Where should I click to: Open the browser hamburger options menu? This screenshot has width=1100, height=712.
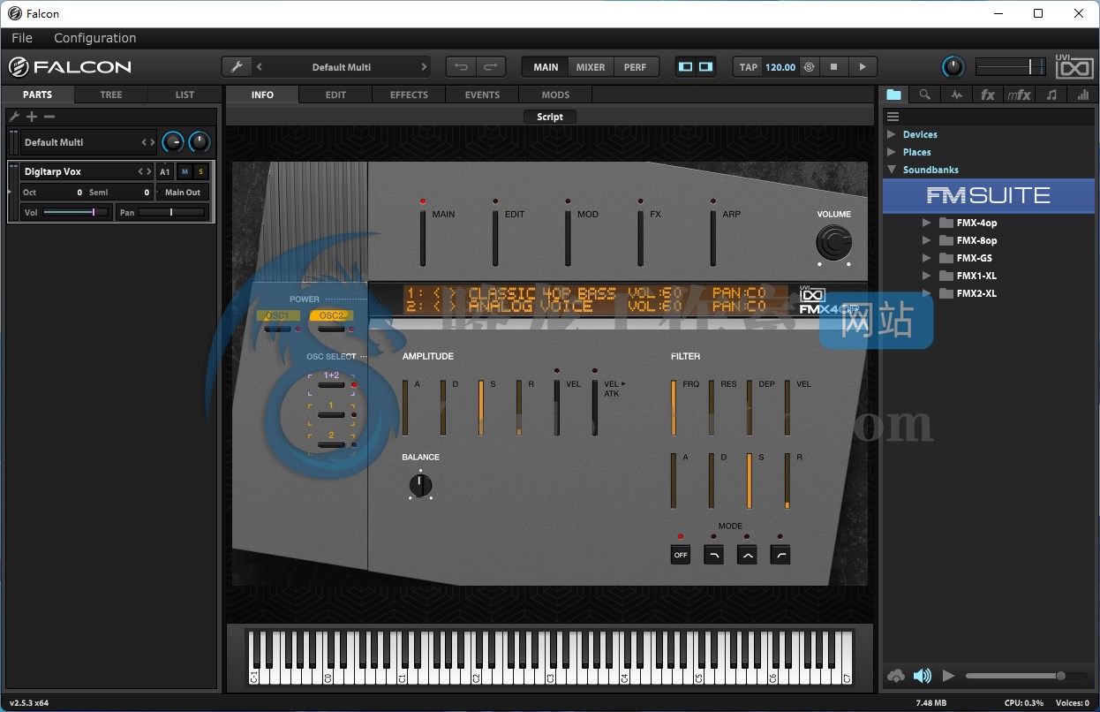click(x=893, y=117)
